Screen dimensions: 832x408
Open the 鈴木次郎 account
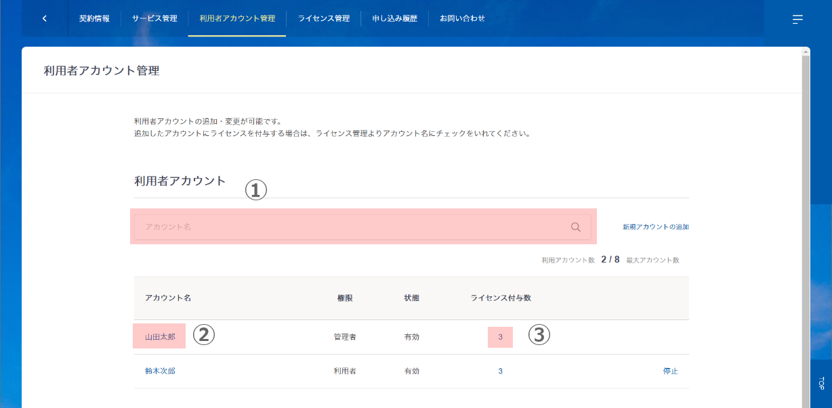pos(160,371)
